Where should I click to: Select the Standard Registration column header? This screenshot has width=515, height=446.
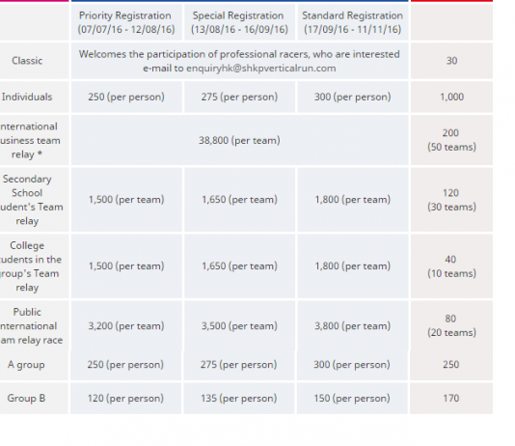tap(353, 22)
